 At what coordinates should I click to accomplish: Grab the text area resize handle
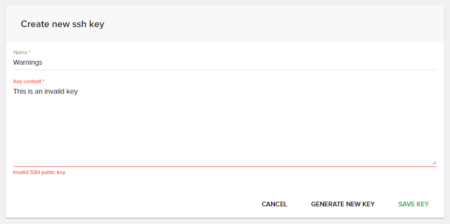(434, 162)
